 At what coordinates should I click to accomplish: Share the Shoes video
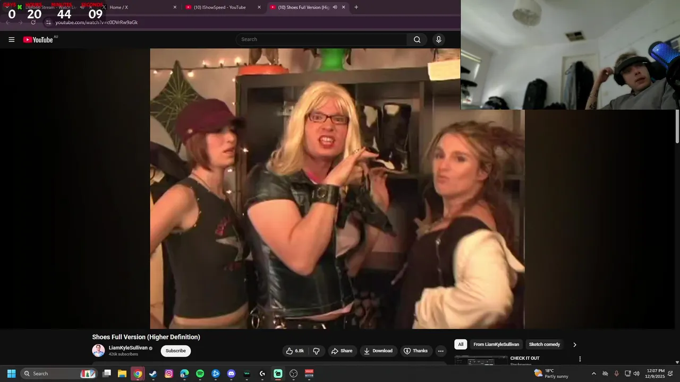tap(342, 351)
